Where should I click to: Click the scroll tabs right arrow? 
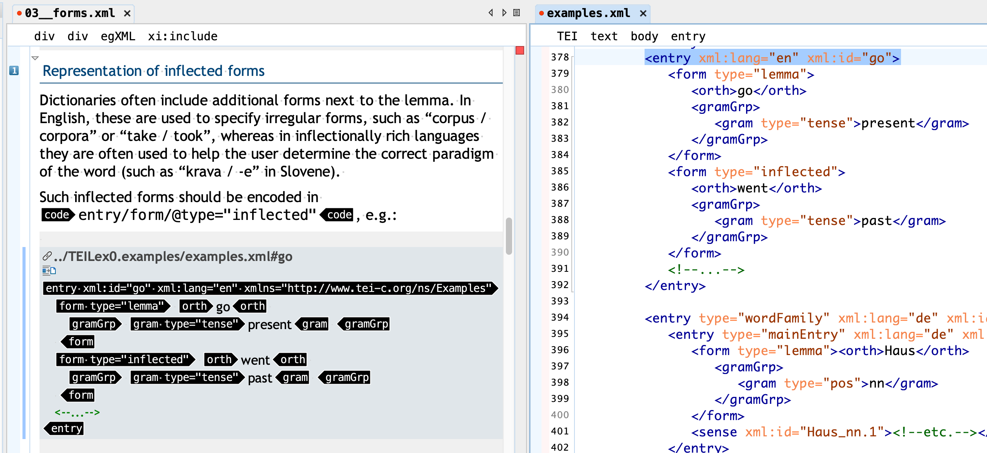504,13
